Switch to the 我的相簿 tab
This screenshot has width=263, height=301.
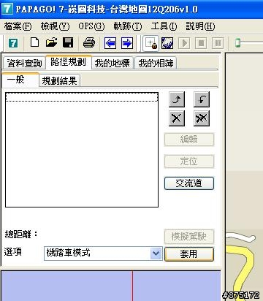(156, 64)
